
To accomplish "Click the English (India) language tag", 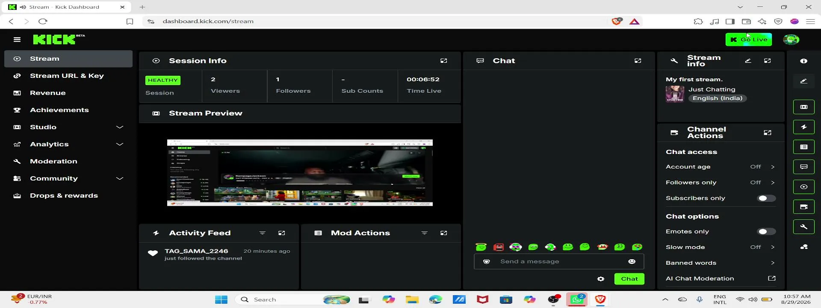I will click(718, 98).
